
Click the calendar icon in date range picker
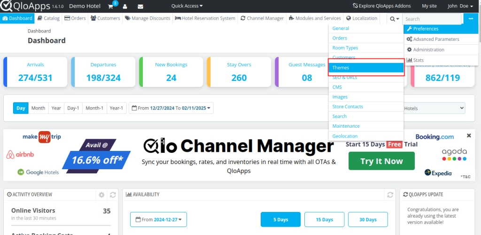(134, 108)
